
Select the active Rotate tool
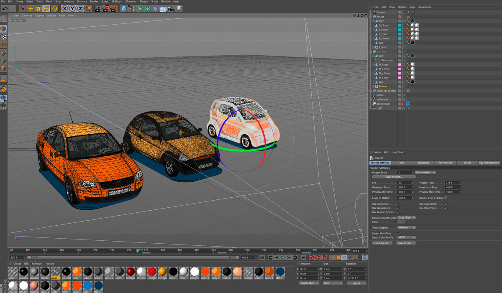coord(46,8)
